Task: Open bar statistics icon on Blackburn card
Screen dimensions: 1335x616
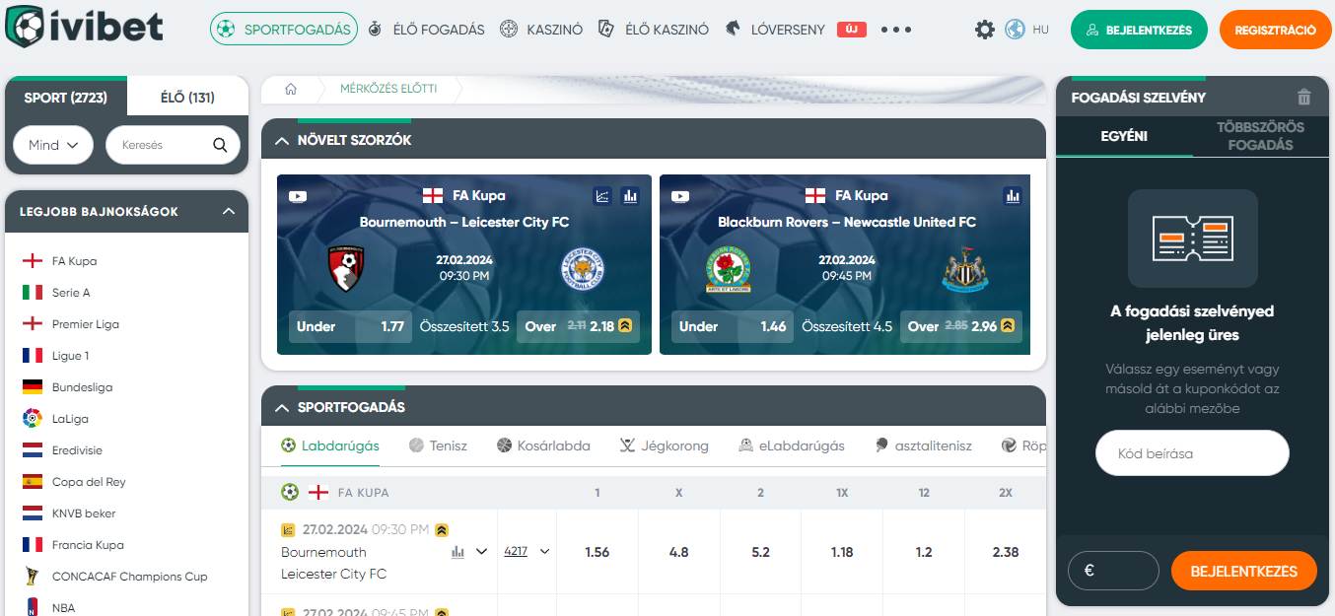Action: [x=1013, y=196]
